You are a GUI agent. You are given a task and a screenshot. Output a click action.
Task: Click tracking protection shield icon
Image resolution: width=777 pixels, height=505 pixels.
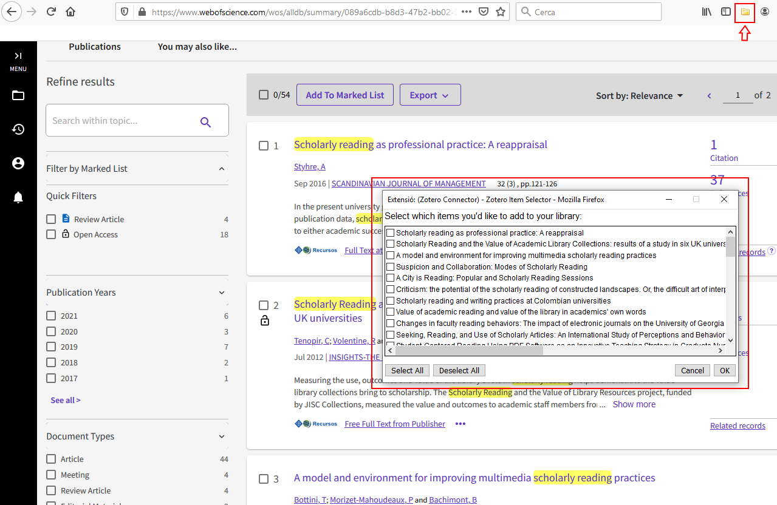125,12
